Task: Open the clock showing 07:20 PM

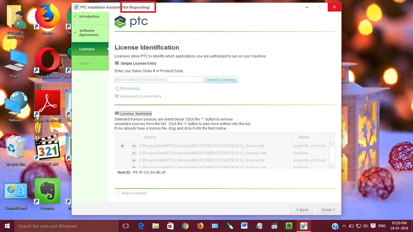Action: click(x=399, y=226)
